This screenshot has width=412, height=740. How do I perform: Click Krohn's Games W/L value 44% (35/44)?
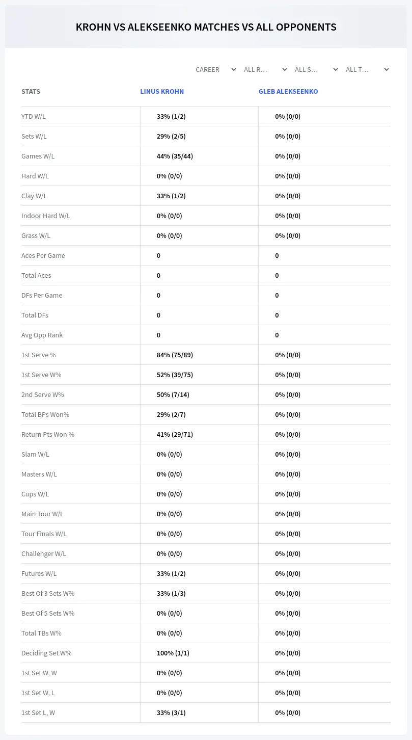click(x=175, y=156)
